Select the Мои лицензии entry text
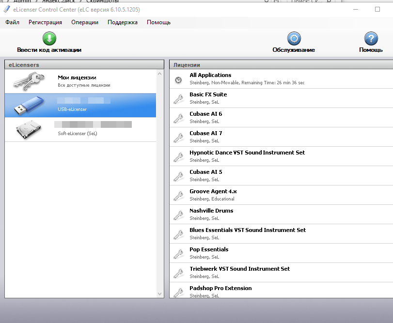The height and width of the screenshot is (323, 393). pyautogui.click(x=77, y=77)
